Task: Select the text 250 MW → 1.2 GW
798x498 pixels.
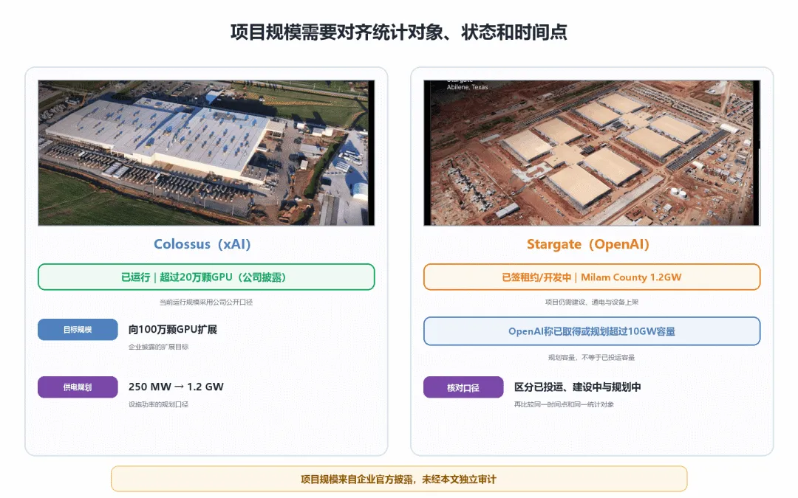Action: 176,387
